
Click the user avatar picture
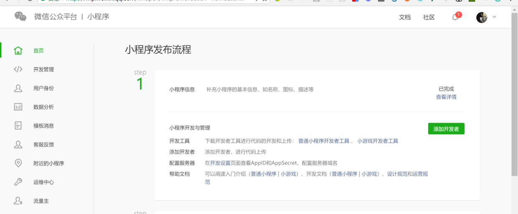tap(482, 17)
